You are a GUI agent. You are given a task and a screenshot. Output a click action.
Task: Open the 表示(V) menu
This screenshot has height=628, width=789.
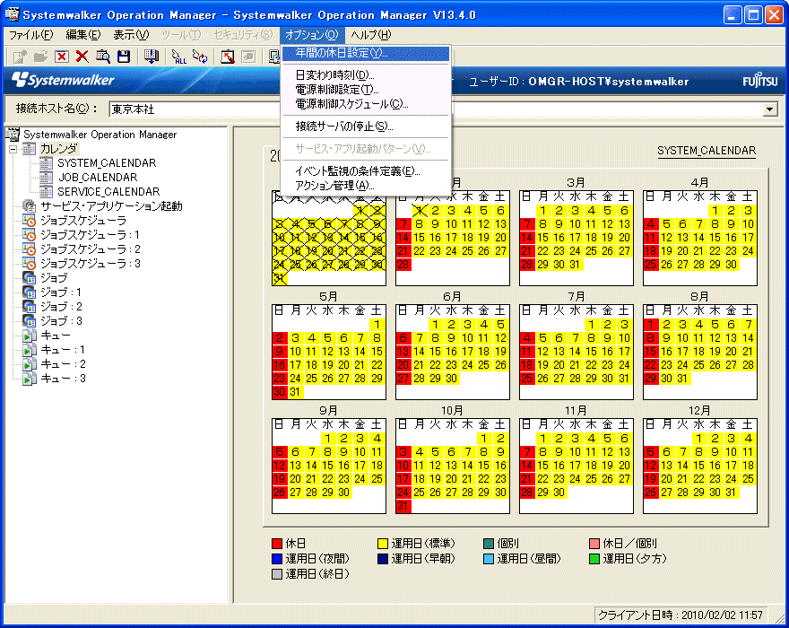click(x=131, y=35)
